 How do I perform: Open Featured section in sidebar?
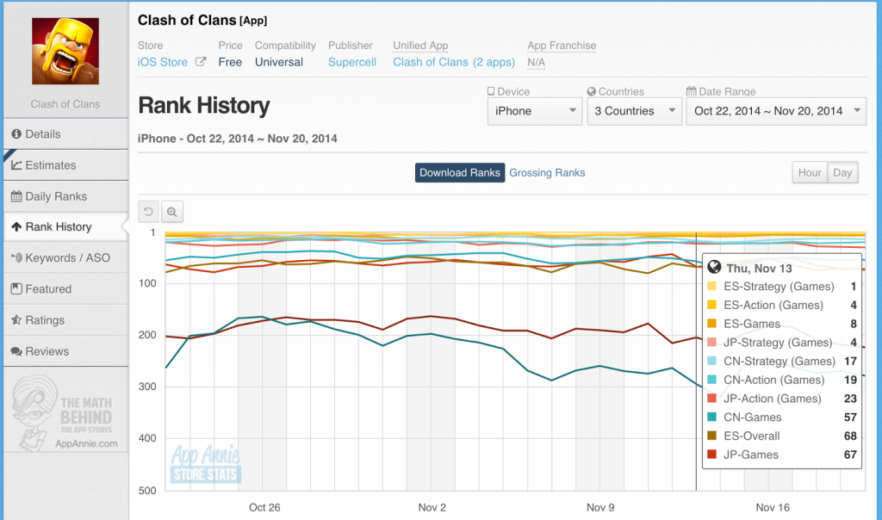[x=65, y=289]
